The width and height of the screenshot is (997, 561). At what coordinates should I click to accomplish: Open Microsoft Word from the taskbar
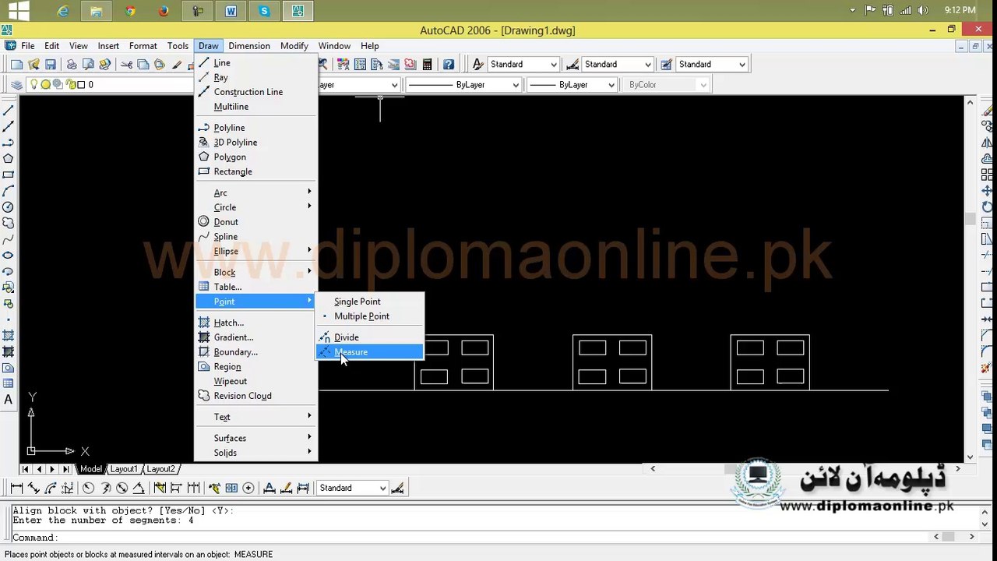click(x=231, y=11)
